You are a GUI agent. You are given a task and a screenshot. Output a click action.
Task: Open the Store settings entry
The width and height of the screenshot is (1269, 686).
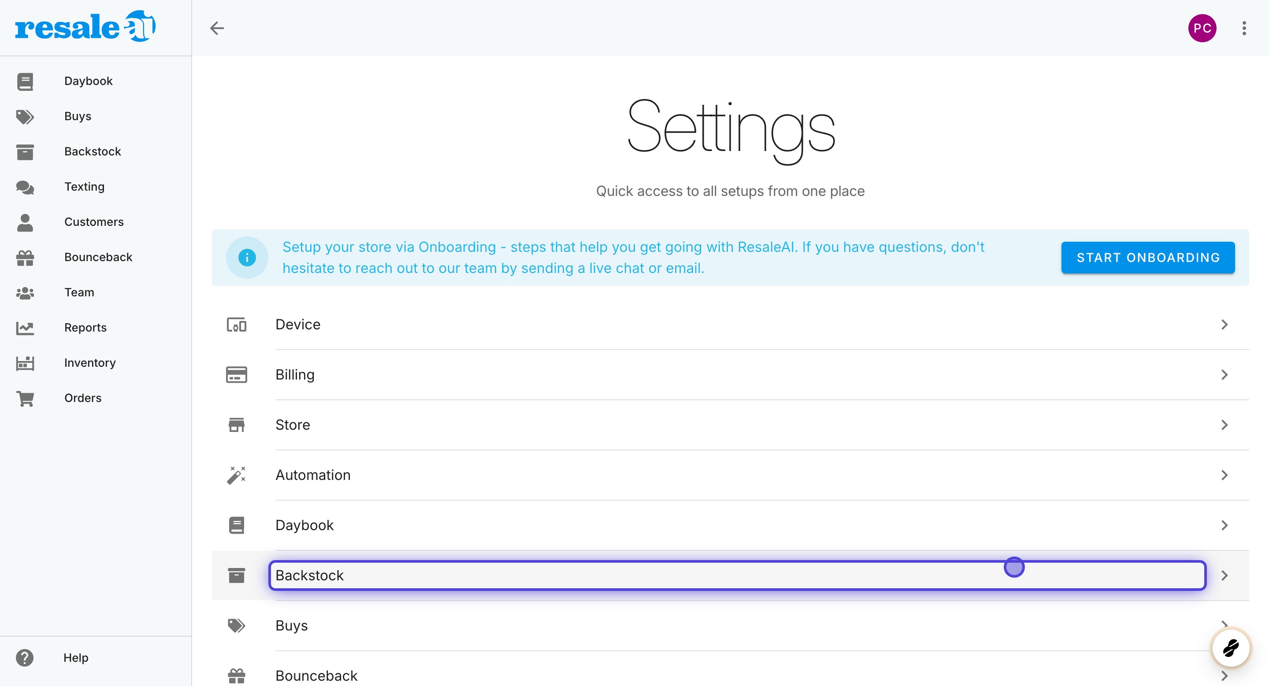[730, 425]
